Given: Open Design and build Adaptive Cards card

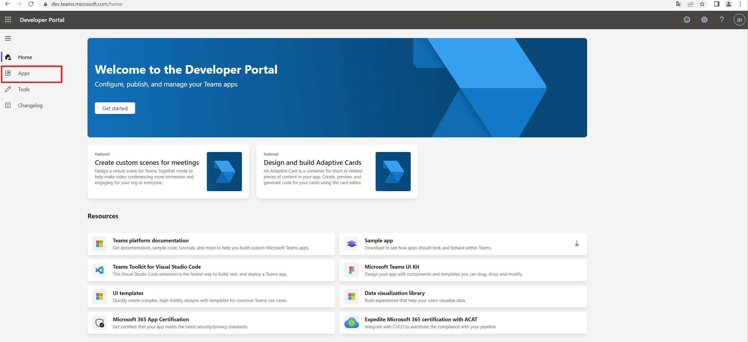Looking at the screenshot, I should click(337, 172).
